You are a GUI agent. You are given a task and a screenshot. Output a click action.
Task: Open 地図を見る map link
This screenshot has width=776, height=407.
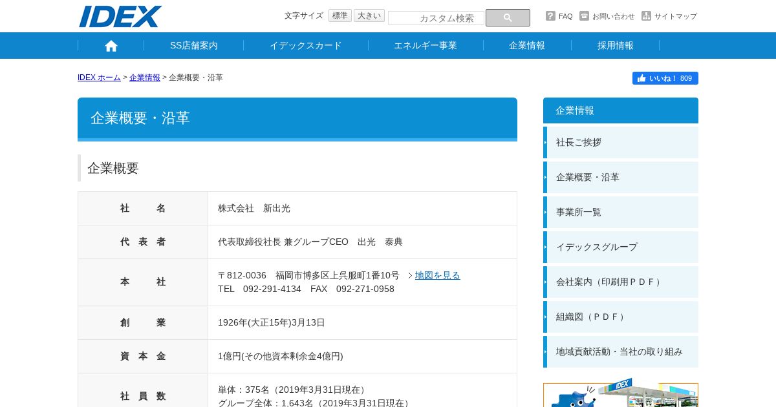tap(438, 275)
